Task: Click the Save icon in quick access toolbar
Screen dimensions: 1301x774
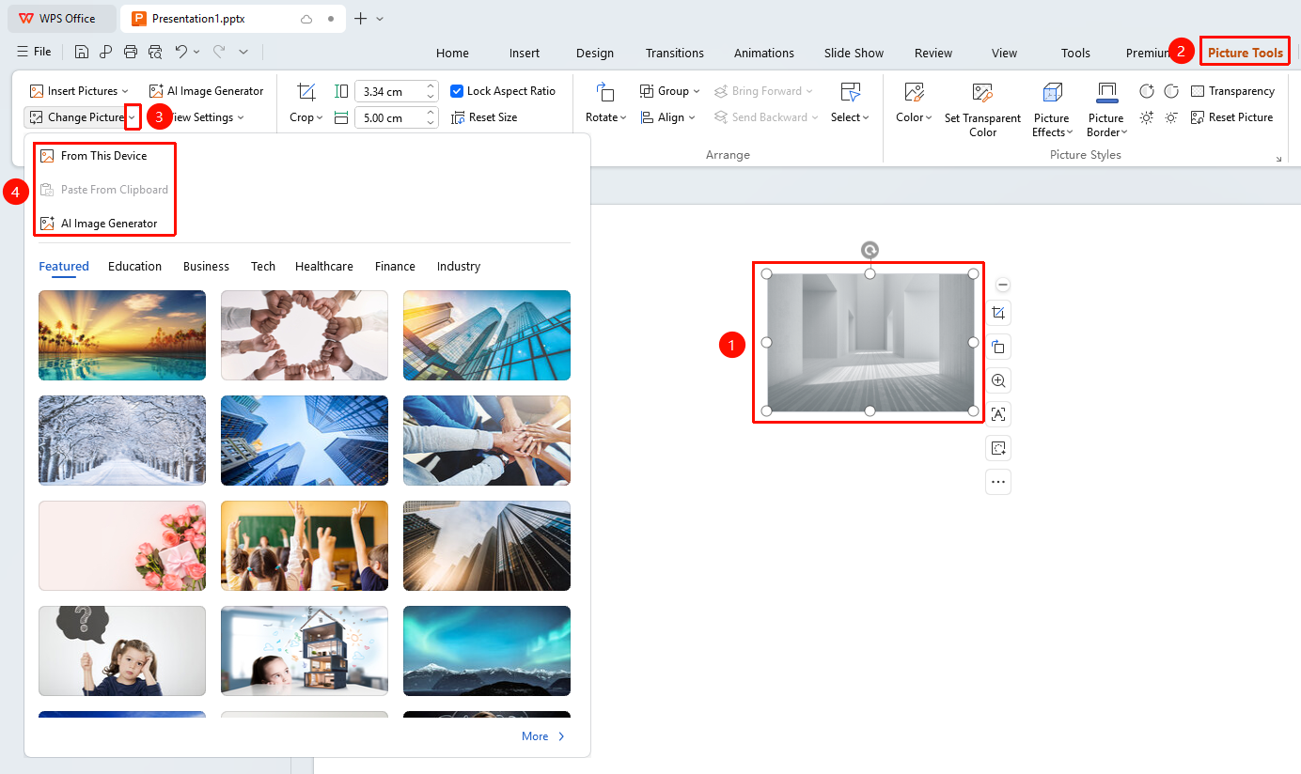Action: pyautogui.click(x=82, y=53)
